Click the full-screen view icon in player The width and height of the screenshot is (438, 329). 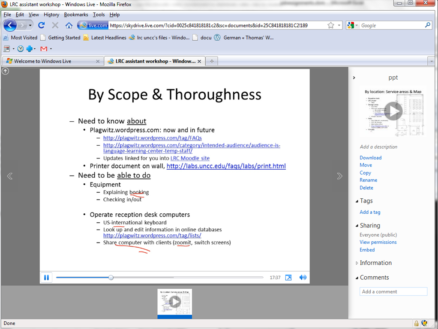coord(288,278)
